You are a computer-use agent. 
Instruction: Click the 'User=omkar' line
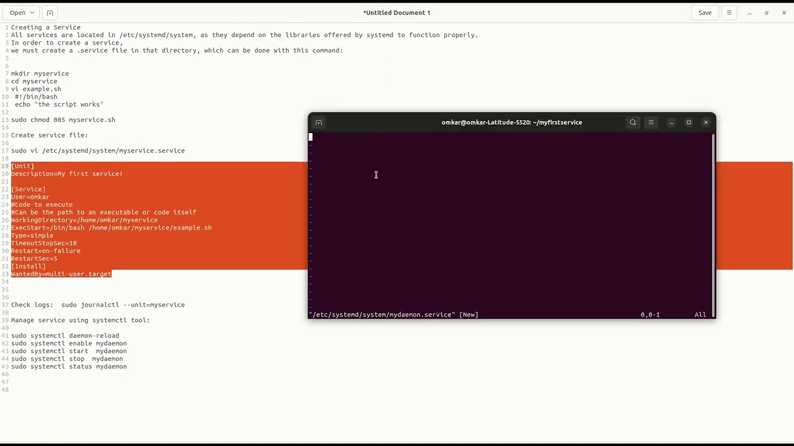coord(30,197)
